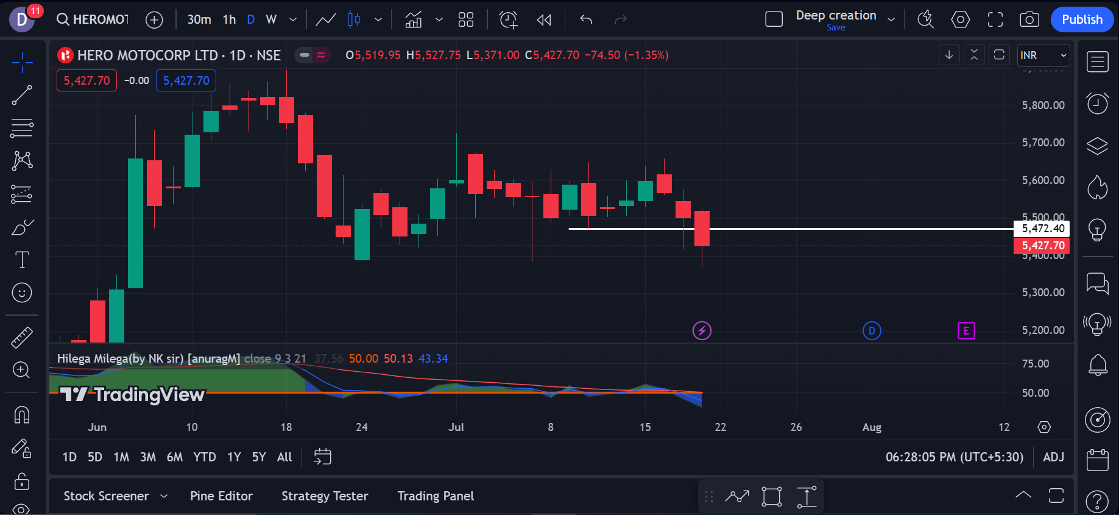Select the D daily timeframe
1119x515 pixels.
(251, 20)
